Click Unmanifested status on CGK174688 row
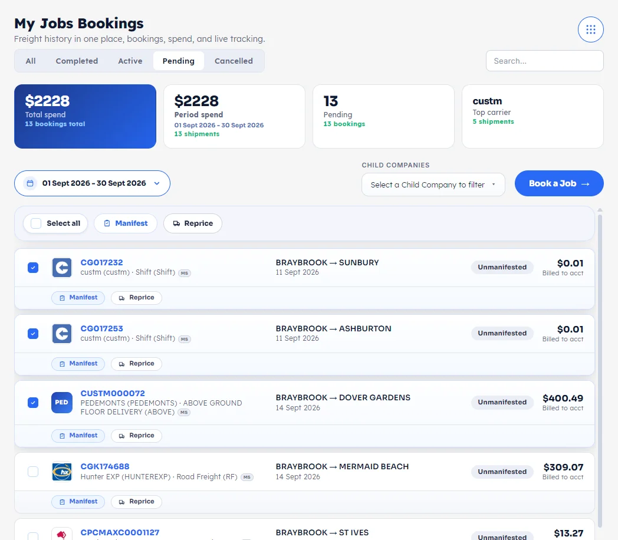Viewport: 618px width, 540px height. [x=502, y=472]
